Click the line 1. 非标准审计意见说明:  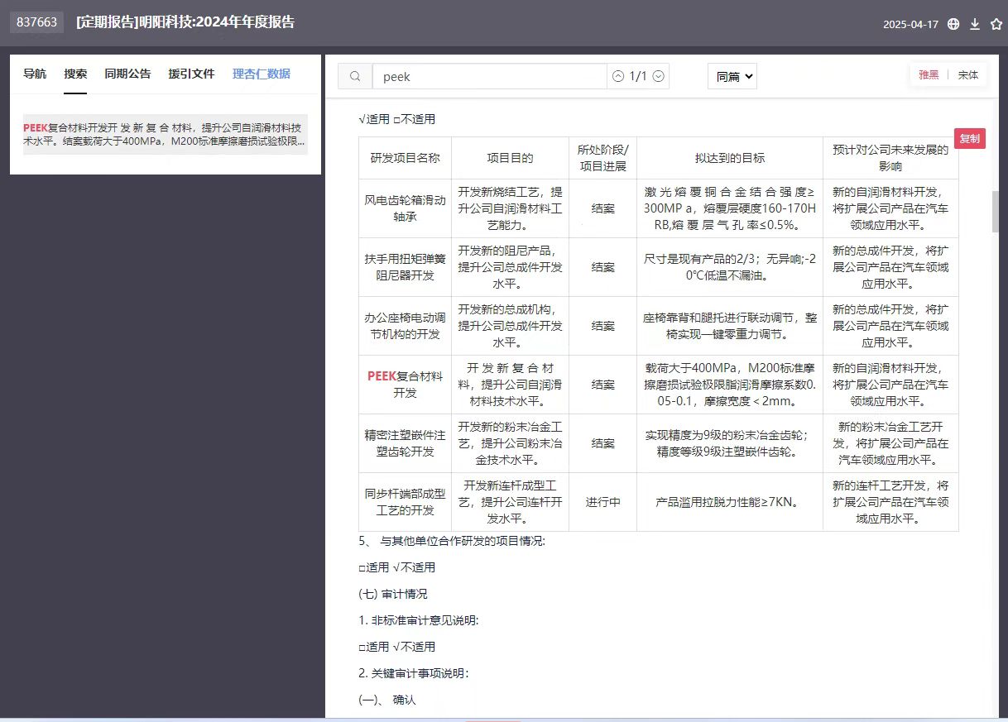click(x=419, y=620)
